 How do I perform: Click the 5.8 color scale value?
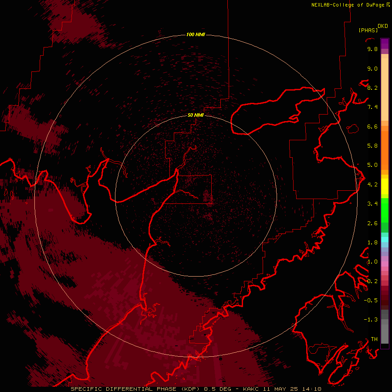(372, 146)
